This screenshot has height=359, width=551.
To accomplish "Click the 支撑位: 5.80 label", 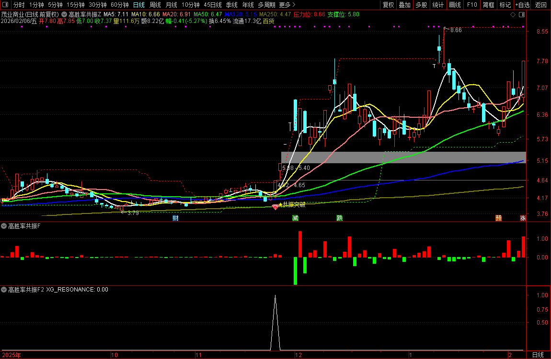I will [344, 14].
